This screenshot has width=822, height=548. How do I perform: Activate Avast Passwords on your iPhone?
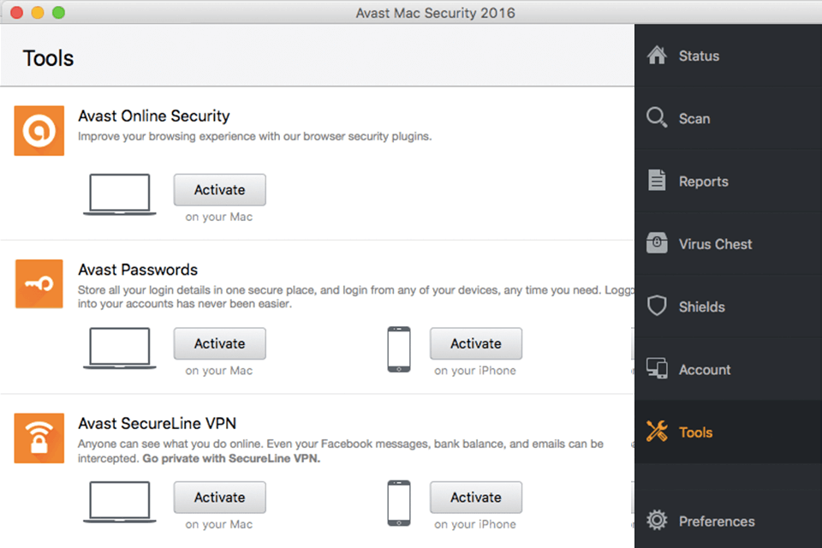pyautogui.click(x=475, y=343)
